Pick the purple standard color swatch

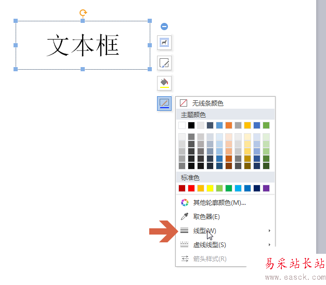click(x=266, y=188)
